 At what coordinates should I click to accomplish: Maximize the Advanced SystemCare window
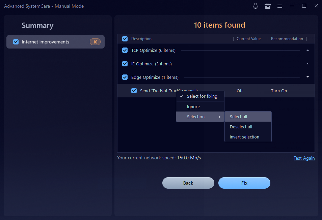(304, 6)
